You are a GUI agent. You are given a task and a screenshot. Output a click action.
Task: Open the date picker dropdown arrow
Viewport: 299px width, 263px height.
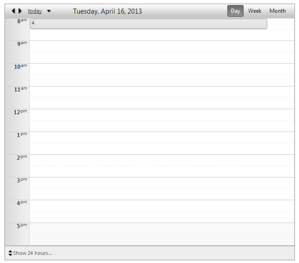click(49, 11)
